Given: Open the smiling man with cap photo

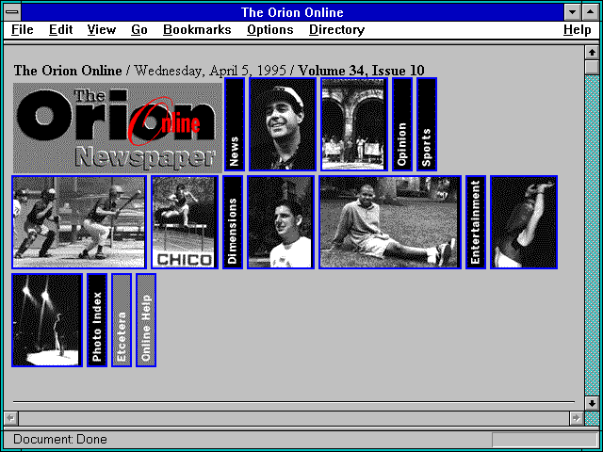Looking at the screenshot, I should coord(283,124).
